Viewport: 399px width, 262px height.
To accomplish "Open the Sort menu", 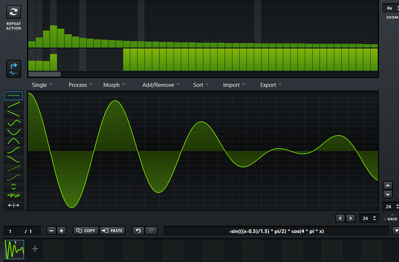I will (x=201, y=85).
